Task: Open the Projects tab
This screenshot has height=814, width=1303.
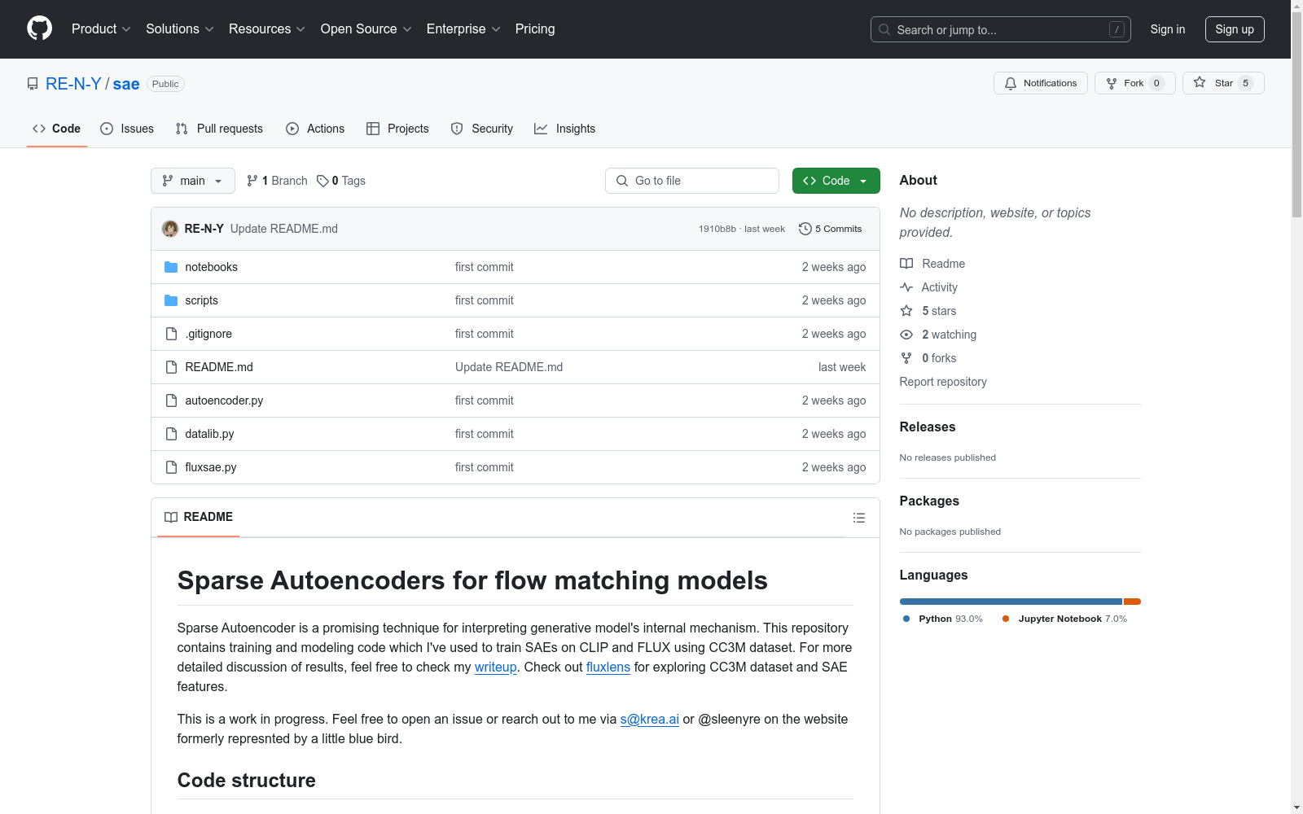Action: [x=397, y=129]
